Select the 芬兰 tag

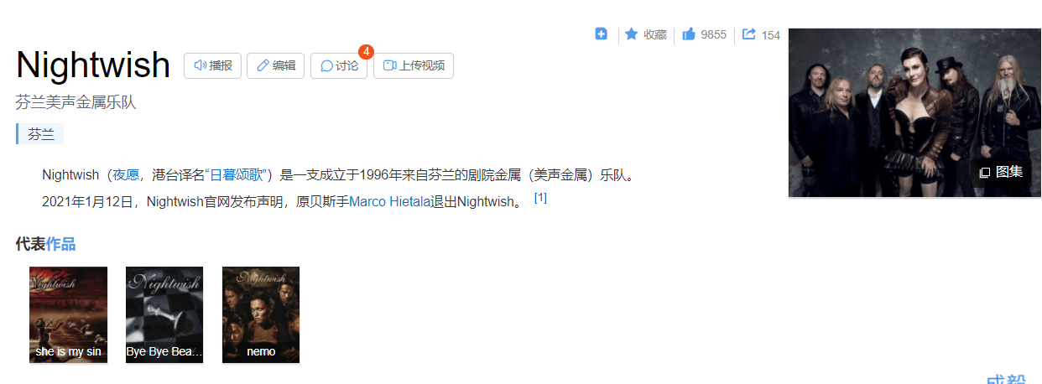pyautogui.click(x=40, y=133)
